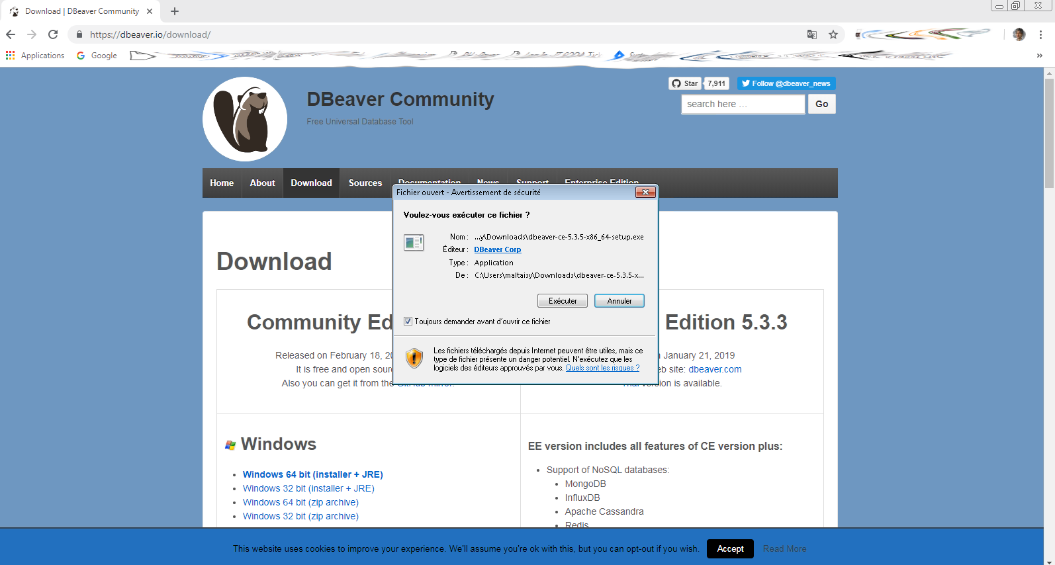Open the DBeaver Corp publisher link
1055x565 pixels.
coord(498,249)
